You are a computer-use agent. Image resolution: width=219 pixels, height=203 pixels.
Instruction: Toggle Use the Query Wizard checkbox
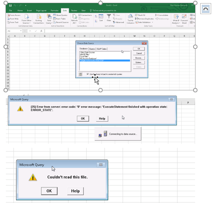click(88, 74)
